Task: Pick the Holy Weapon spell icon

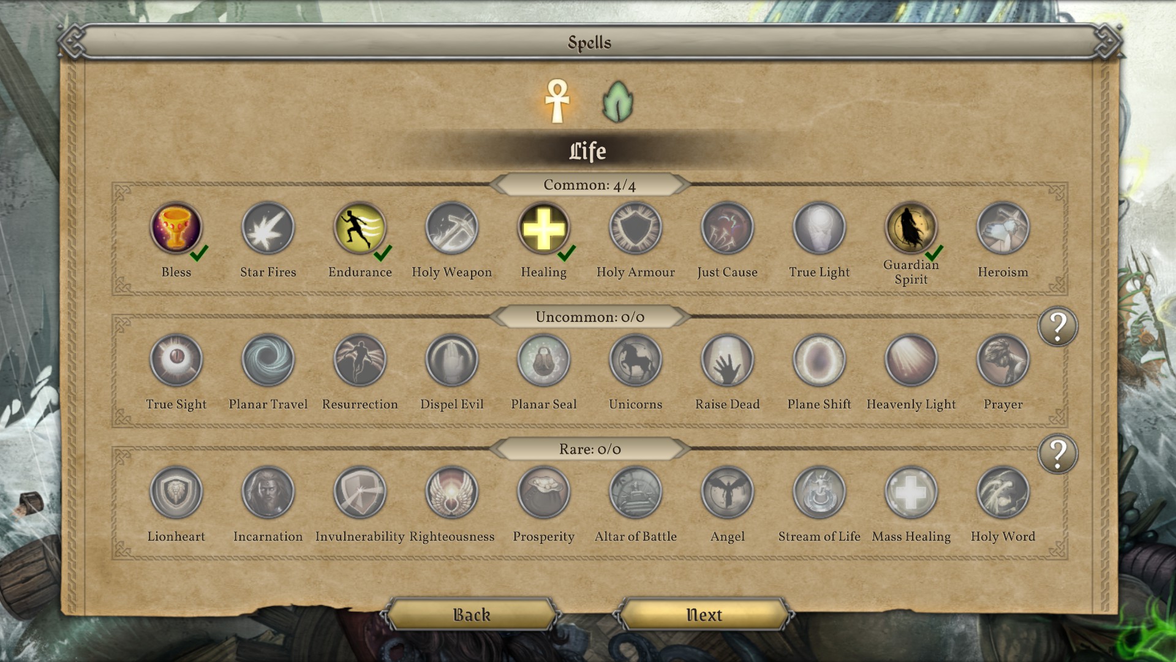Action: 451,228
